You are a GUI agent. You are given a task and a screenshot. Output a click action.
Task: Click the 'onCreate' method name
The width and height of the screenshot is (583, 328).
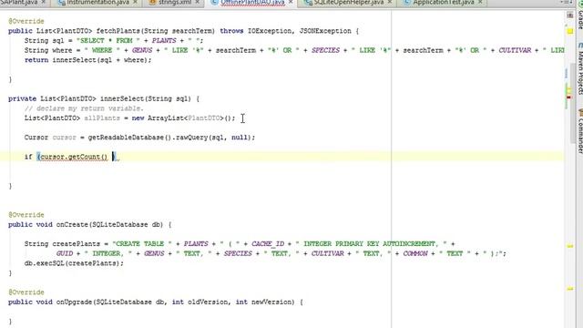pyautogui.click(x=72, y=225)
